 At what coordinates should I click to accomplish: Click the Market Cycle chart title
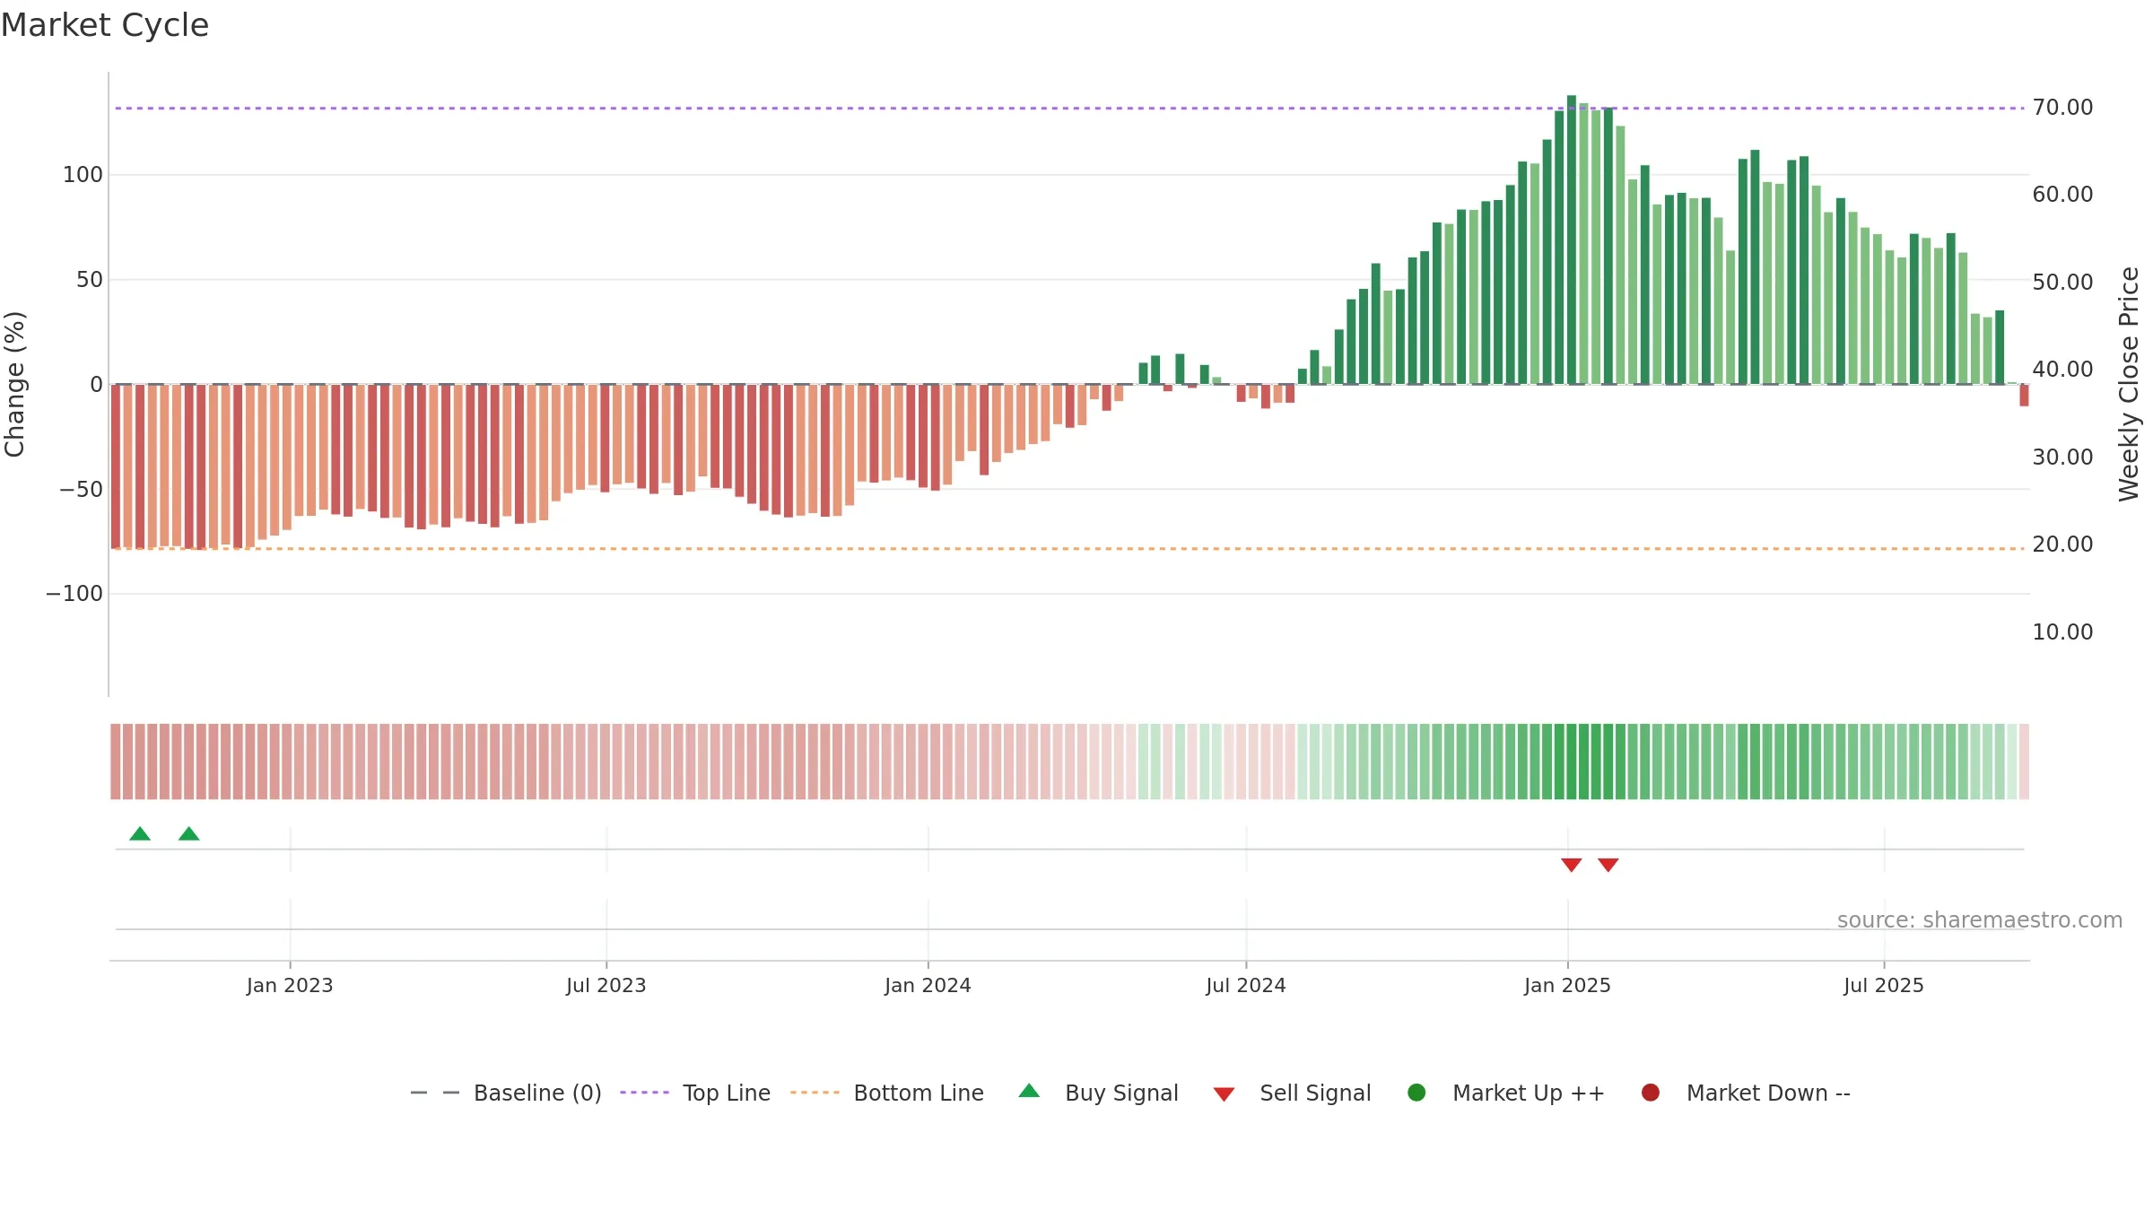click(105, 25)
